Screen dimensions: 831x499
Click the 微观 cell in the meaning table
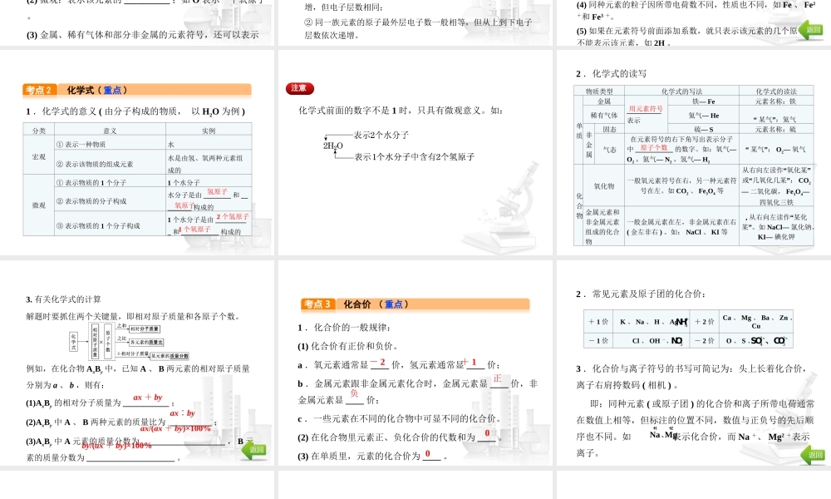(39, 205)
